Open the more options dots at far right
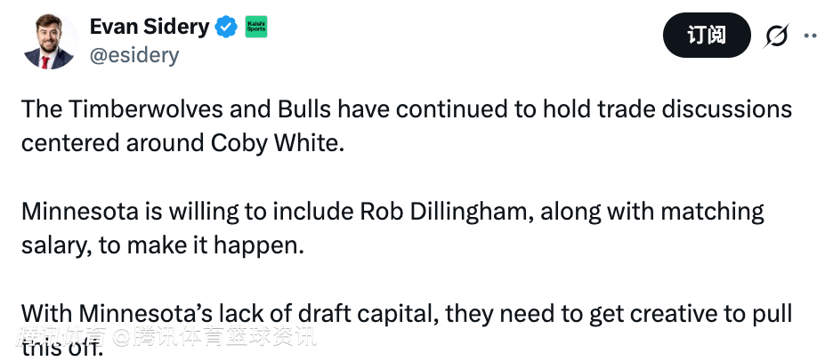 coord(810,36)
